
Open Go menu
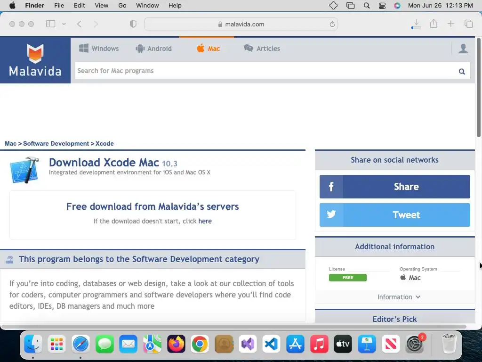coord(122,5)
